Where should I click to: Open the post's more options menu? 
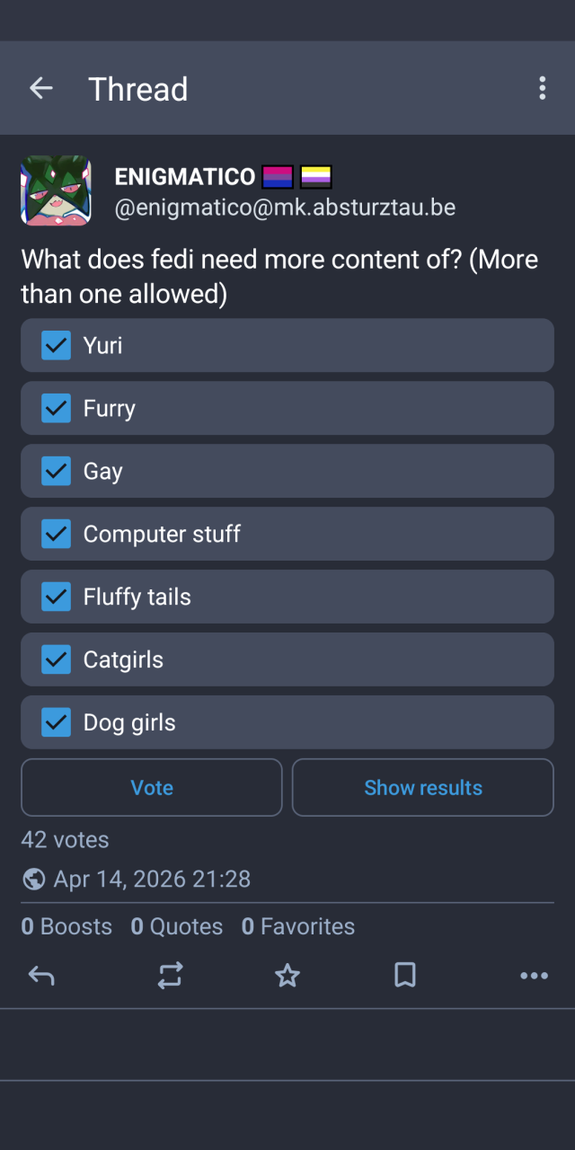tap(534, 975)
